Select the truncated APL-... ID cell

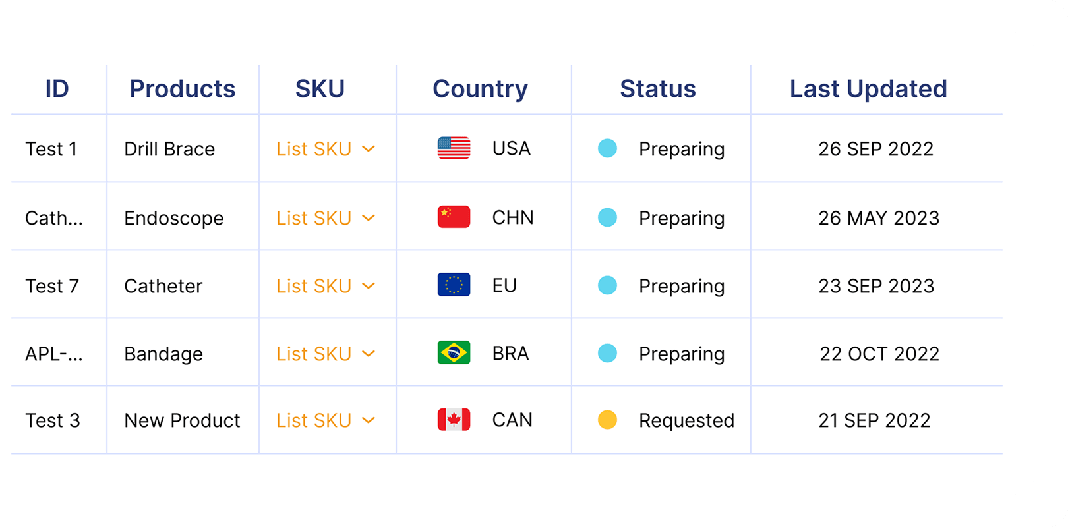click(54, 354)
